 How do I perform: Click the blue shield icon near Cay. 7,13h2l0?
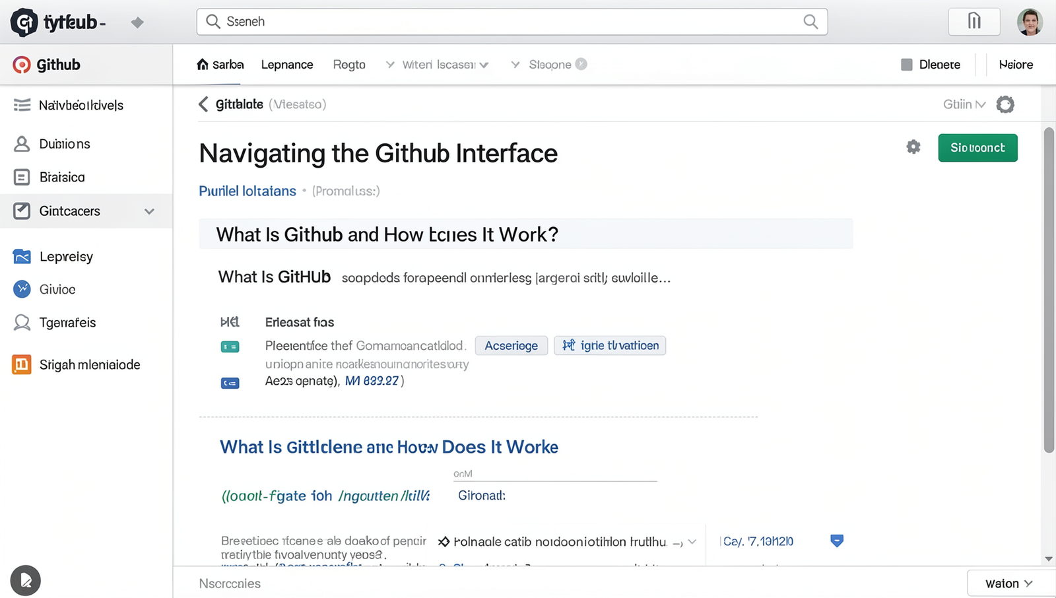pyautogui.click(x=837, y=541)
